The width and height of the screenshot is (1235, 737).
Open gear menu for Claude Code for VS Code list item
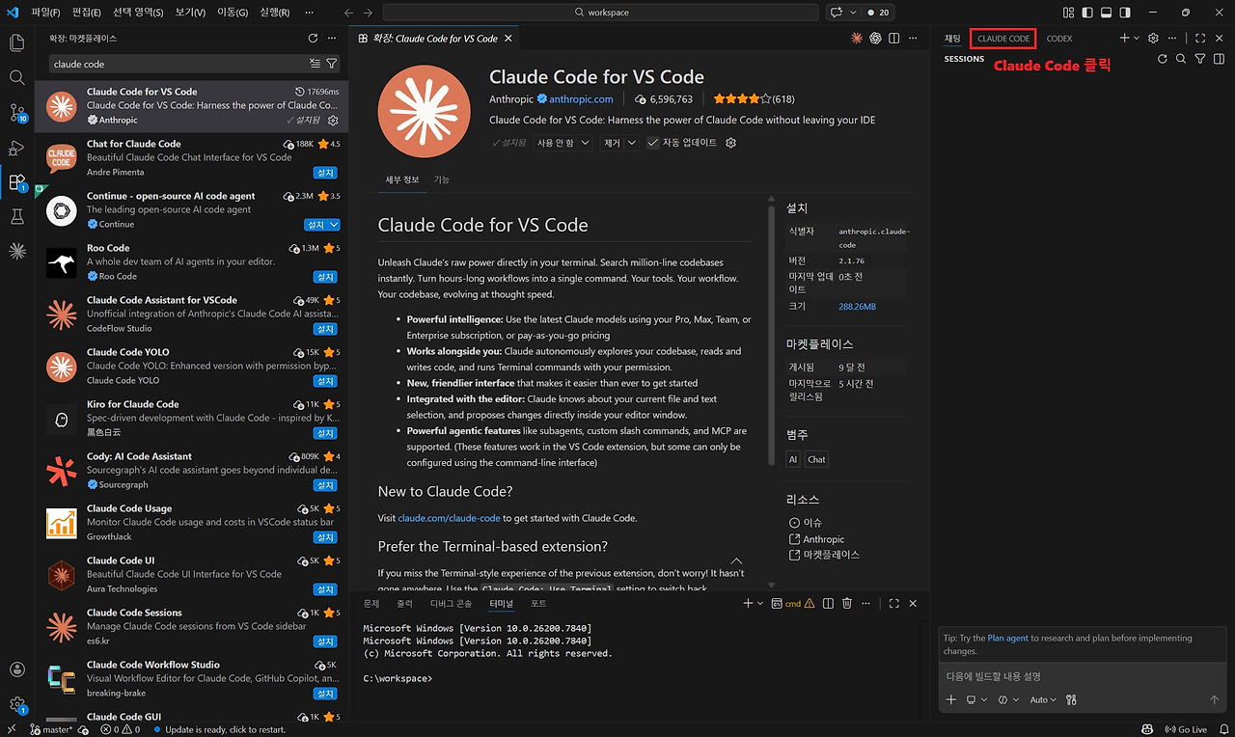[x=333, y=121]
